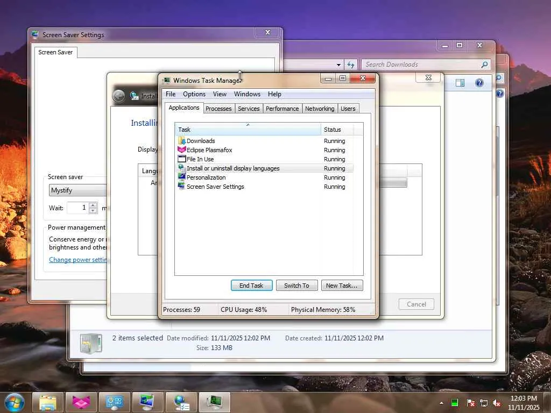Sort by the Status column header

coord(337,130)
